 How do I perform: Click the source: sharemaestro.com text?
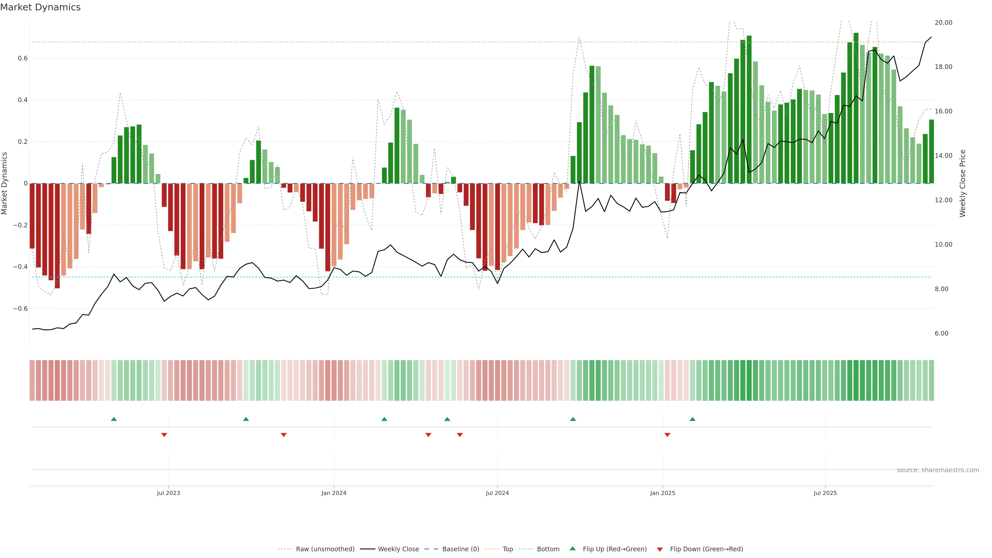[938, 470]
